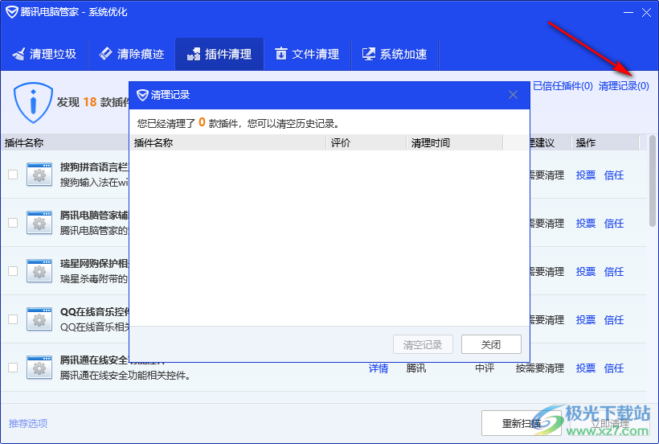Click the blue info shield icon

[33, 103]
